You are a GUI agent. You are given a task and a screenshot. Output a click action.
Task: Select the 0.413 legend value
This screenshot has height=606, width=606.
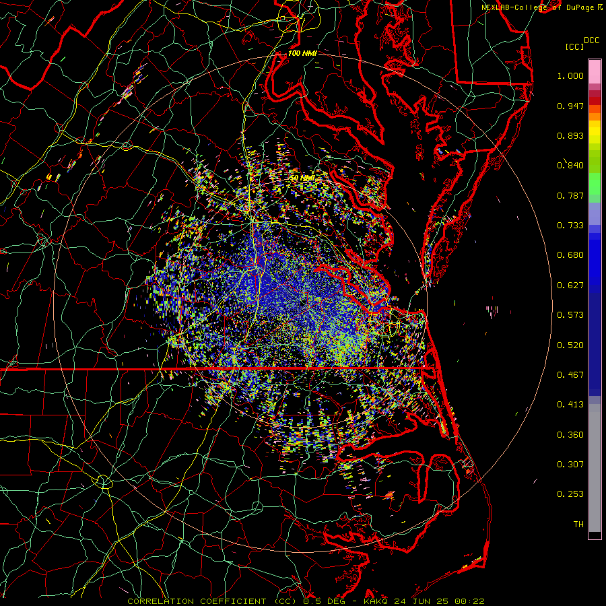pos(570,405)
